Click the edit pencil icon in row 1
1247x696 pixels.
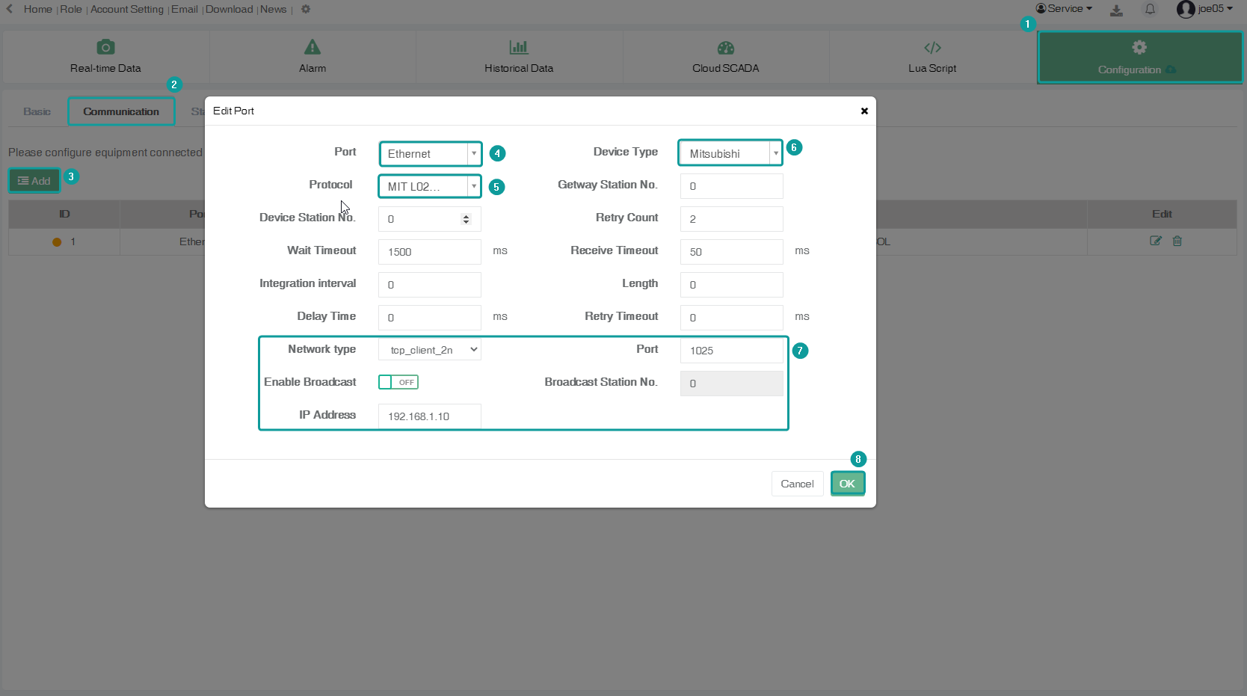point(1155,241)
